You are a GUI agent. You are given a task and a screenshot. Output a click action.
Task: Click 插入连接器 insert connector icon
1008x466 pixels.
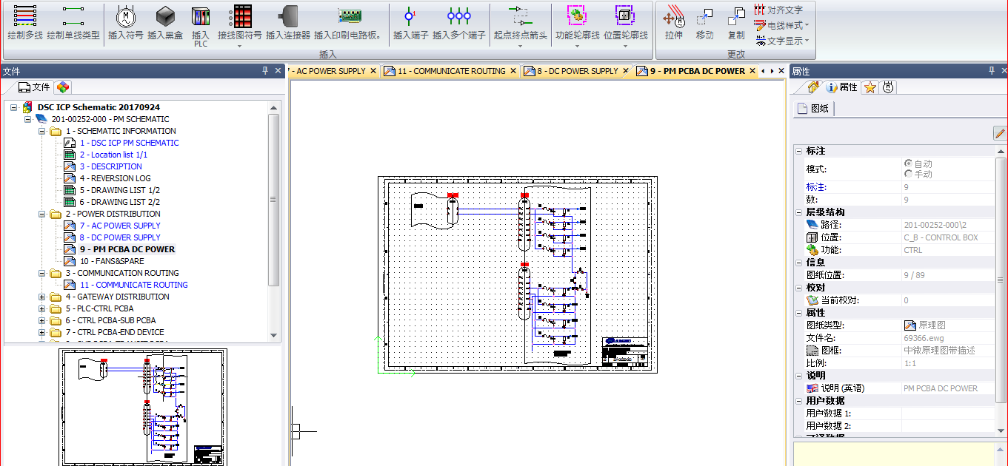click(287, 22)
